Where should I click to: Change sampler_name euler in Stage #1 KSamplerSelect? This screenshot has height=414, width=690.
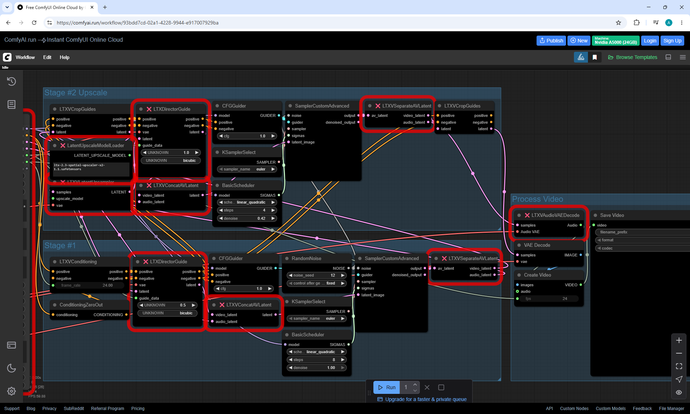click(317, 318)
